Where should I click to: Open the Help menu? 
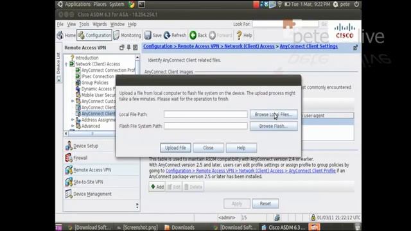click(132, 24)
